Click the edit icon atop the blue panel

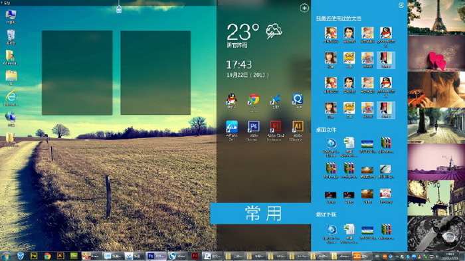coord(401,5)
